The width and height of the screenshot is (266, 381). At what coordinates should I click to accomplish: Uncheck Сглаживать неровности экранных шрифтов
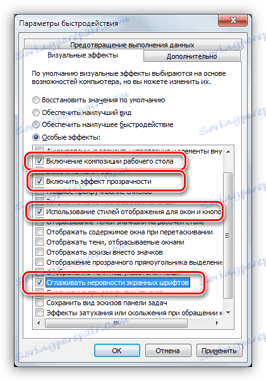(39, 282)
